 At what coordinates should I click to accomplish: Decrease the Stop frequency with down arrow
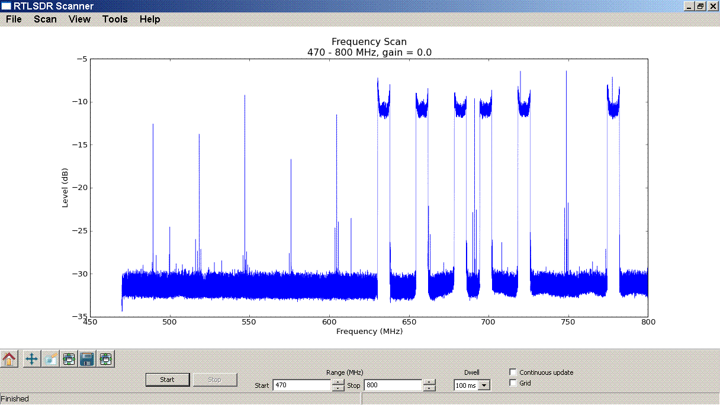tap(429, 388)
